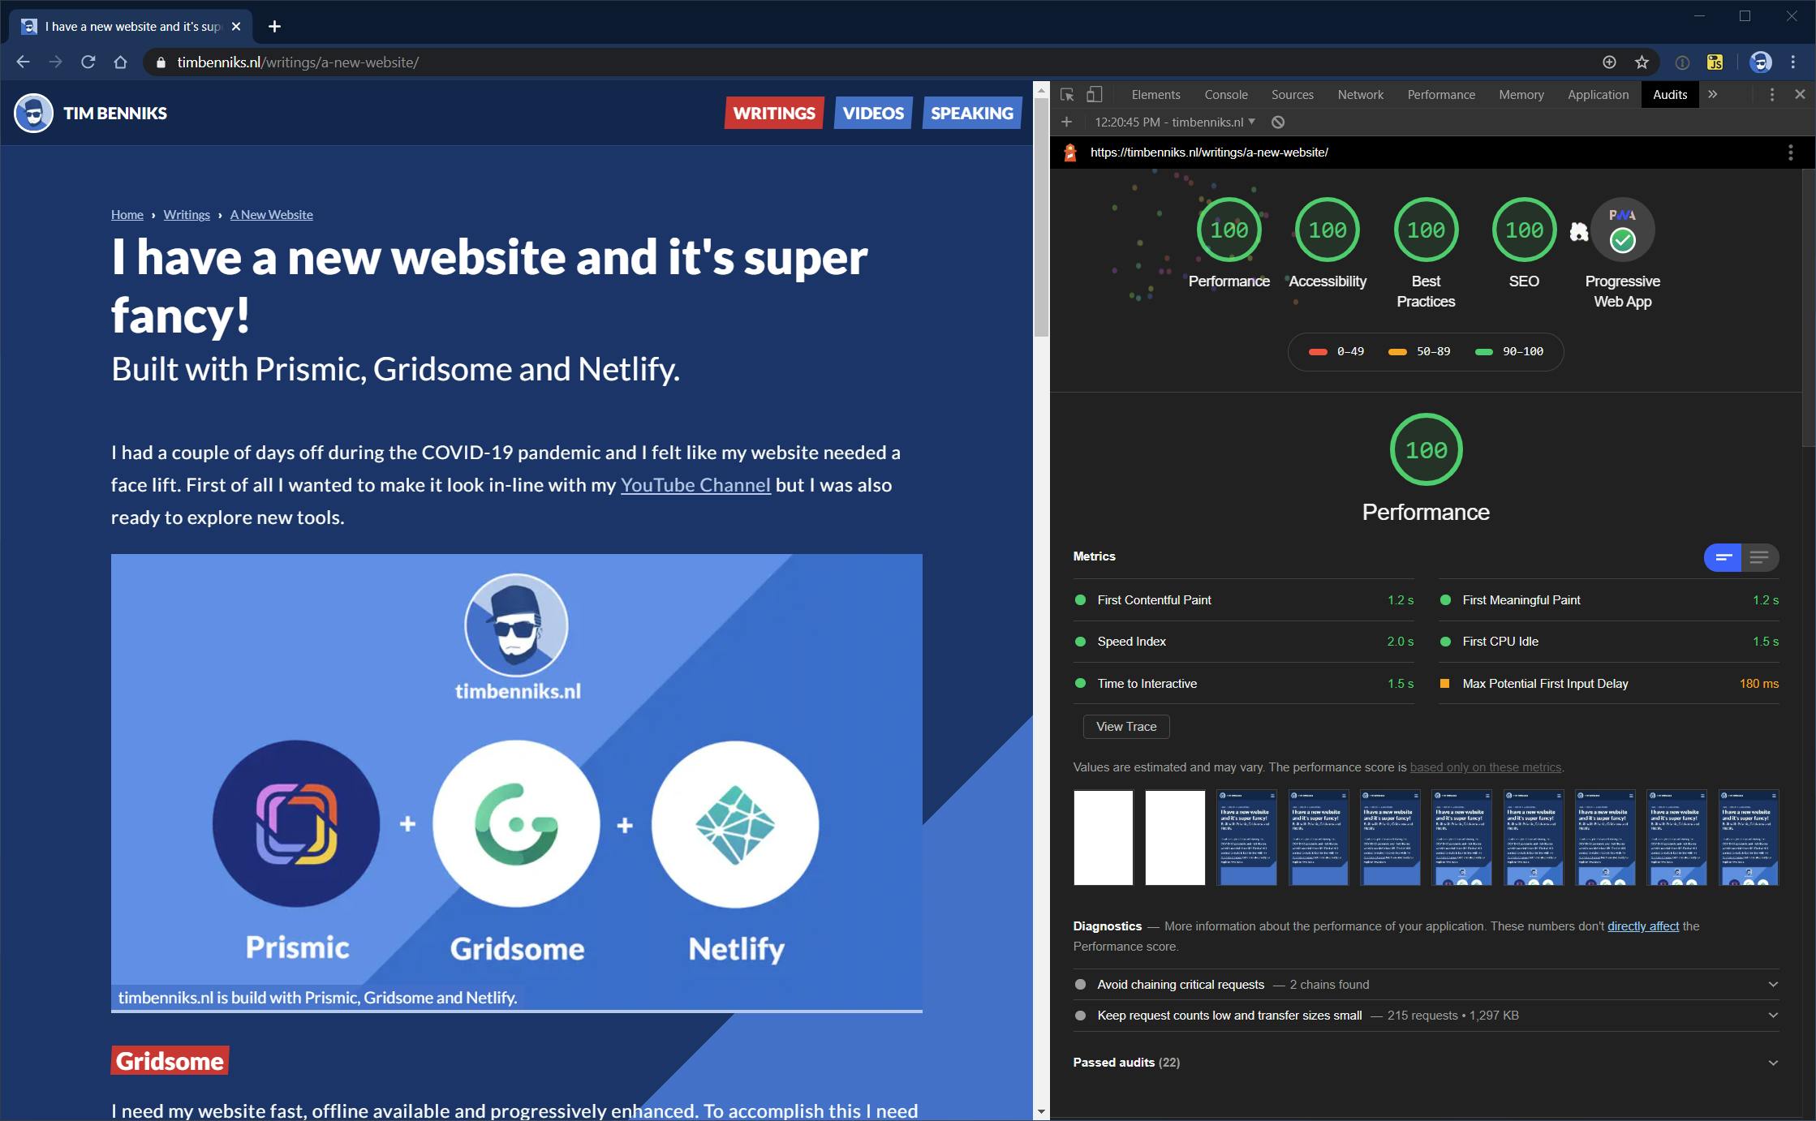Click the Accessibility 100 score gauge
This screenshot has height=1121, width=1816.
(1328, 230)
